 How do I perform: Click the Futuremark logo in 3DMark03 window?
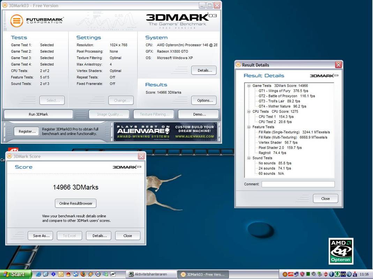(x=37, y=21)
